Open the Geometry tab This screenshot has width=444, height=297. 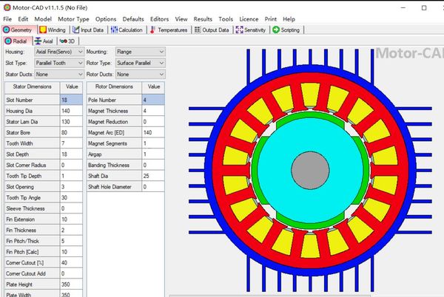click(x=18, y=30)
